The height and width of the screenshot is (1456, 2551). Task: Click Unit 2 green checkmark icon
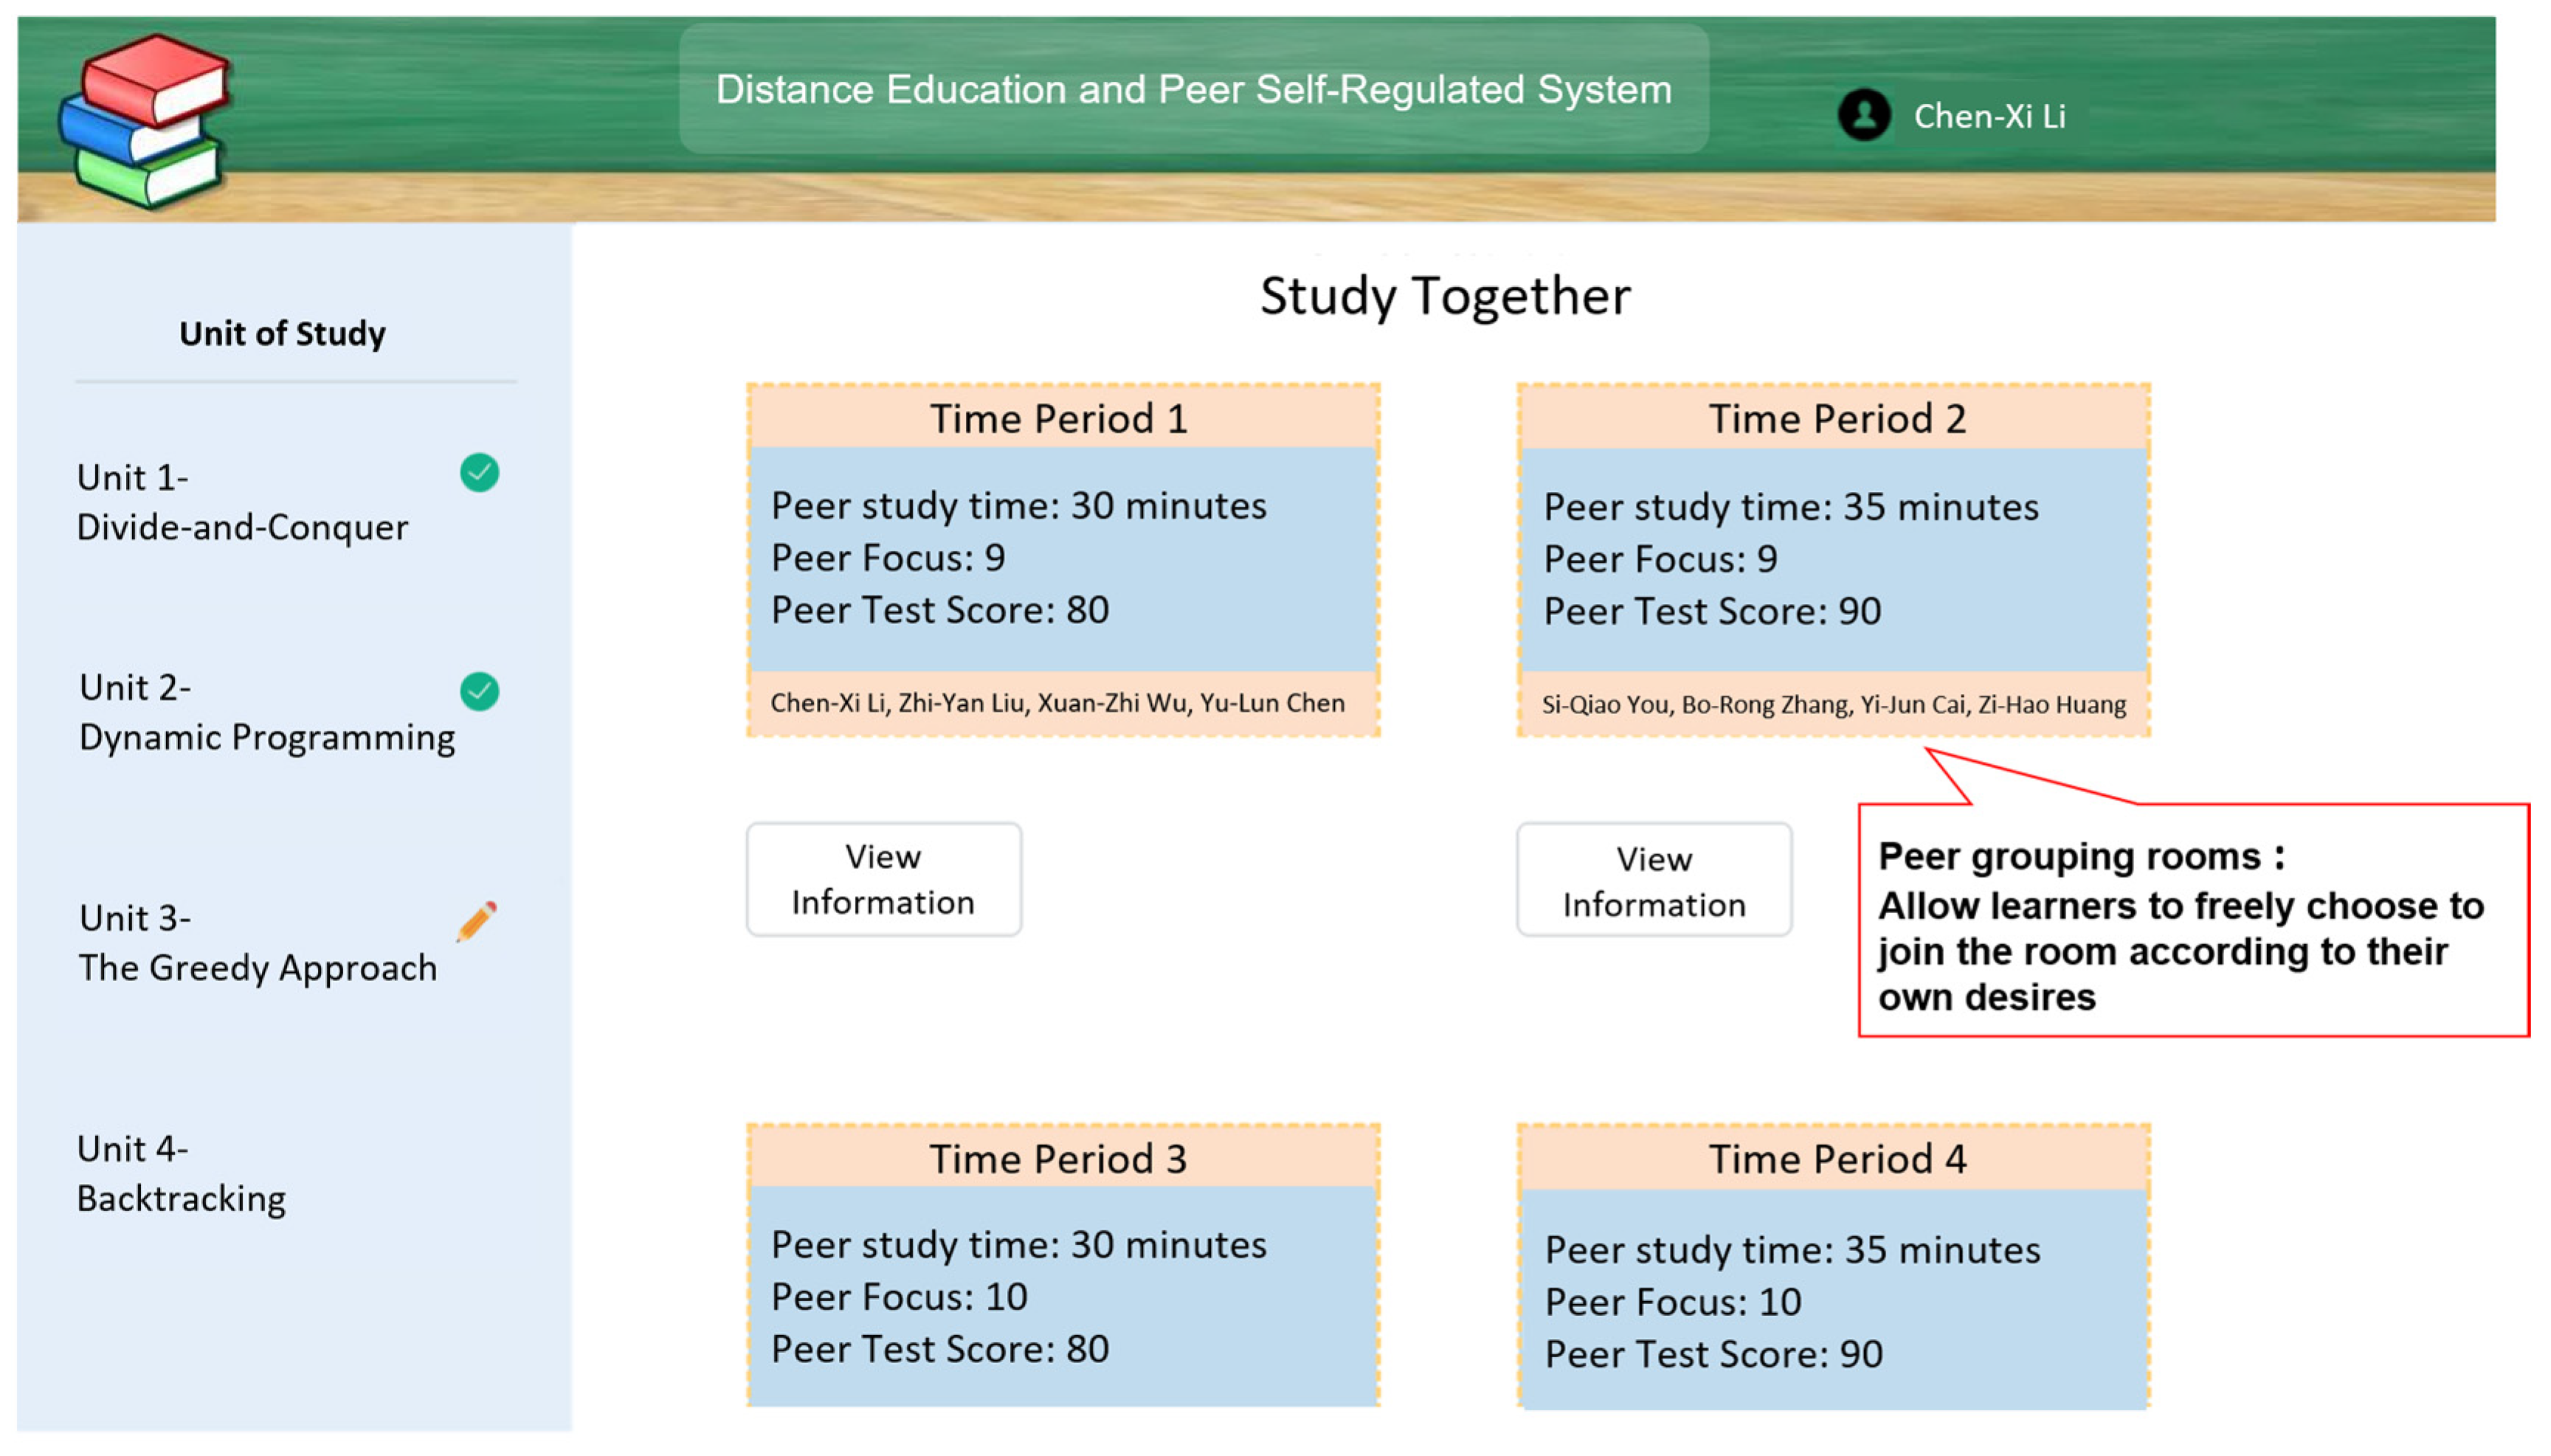[x=479, y=691]
